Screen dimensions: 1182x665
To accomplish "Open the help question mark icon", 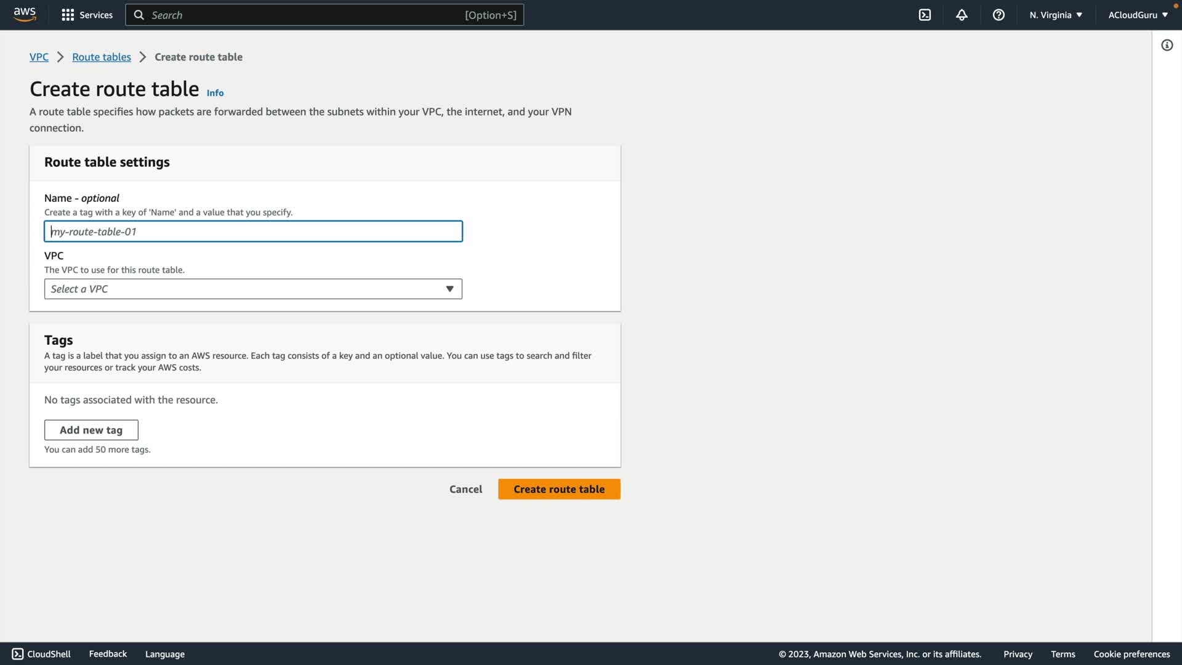I will click(999, 15).
